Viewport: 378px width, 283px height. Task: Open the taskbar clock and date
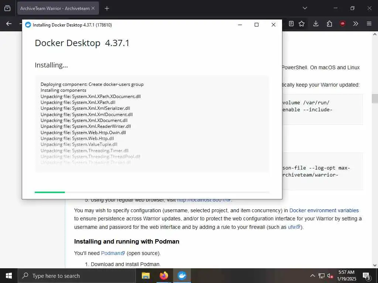point(346,276)
